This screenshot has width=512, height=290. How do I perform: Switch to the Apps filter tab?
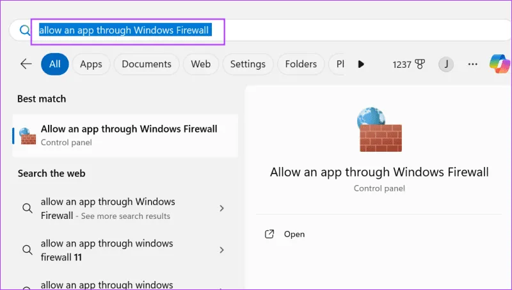[91, 64]
